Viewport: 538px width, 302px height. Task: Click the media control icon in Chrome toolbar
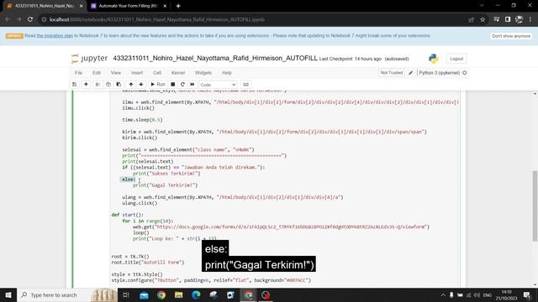(x=496, y=19)
